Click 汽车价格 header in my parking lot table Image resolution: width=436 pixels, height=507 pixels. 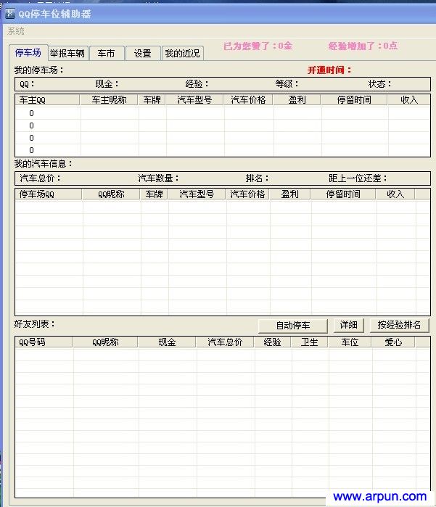click(x=248, y=100)
